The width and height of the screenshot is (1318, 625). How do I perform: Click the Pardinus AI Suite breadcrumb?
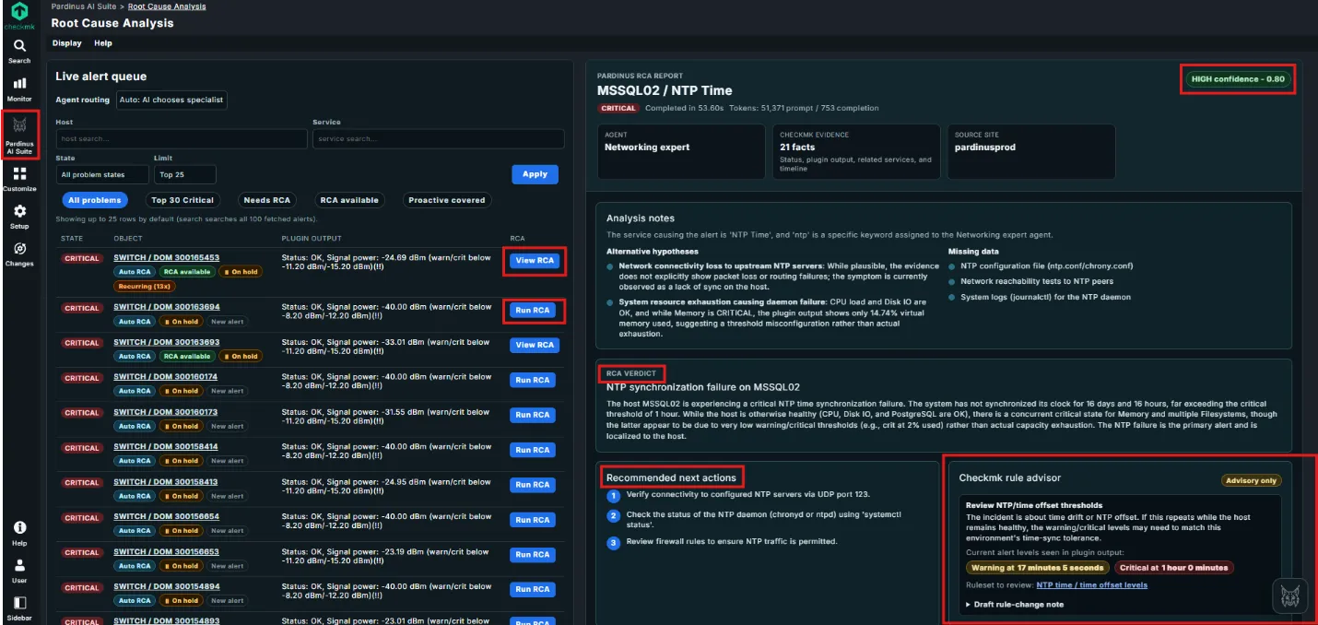pos(83,6)
